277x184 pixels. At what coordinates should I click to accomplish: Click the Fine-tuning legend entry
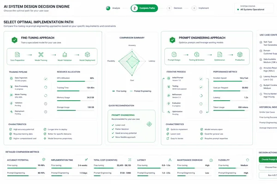[x=119, y=91]
